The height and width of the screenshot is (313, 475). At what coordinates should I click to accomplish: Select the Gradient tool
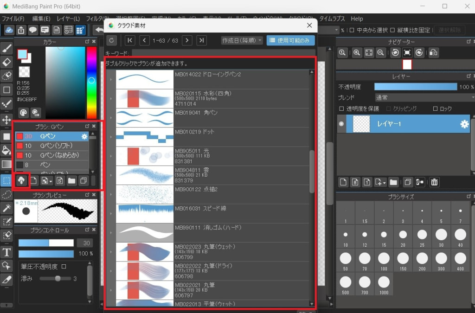pyautogui.click(x=6, y=164)
